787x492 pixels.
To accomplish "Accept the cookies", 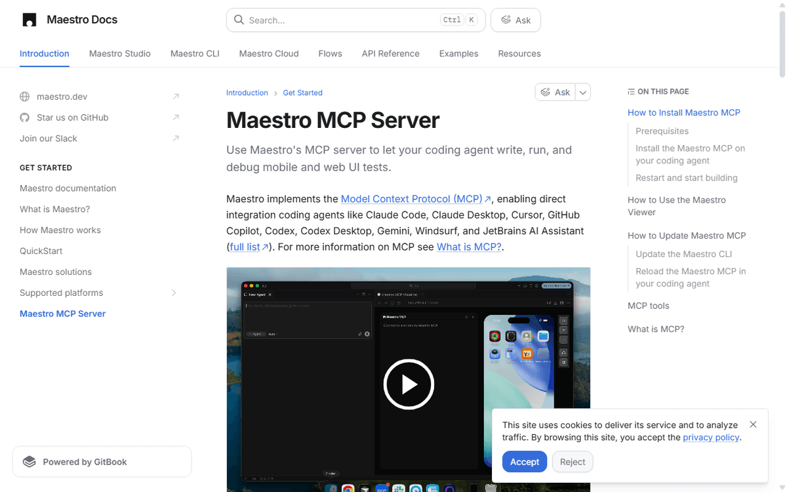I will [525, 462].
